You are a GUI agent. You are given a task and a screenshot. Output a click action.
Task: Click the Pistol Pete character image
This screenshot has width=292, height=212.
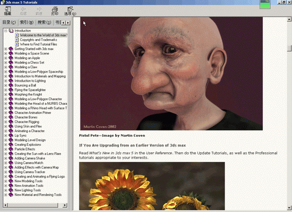172,74
